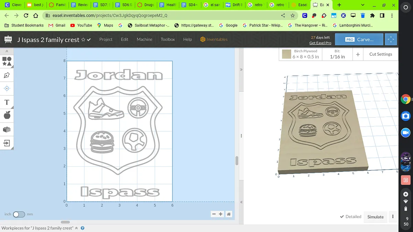Screen dimensions: 413x232
Task: Click the Simulate button
Action: 375,217
